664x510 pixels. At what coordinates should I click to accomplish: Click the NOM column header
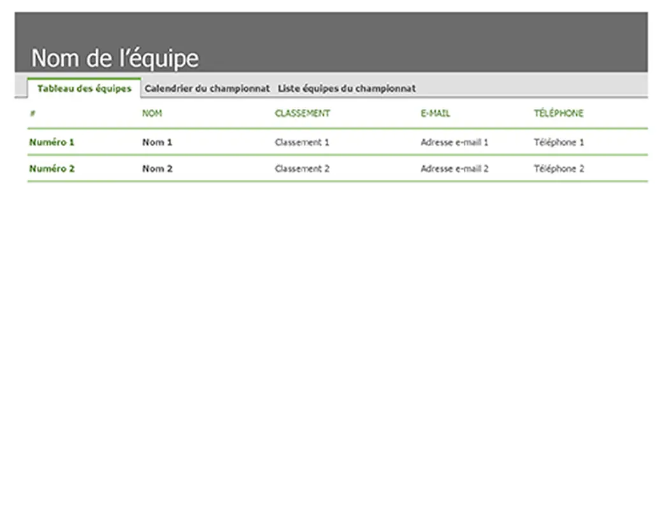[x=153, y=113]
